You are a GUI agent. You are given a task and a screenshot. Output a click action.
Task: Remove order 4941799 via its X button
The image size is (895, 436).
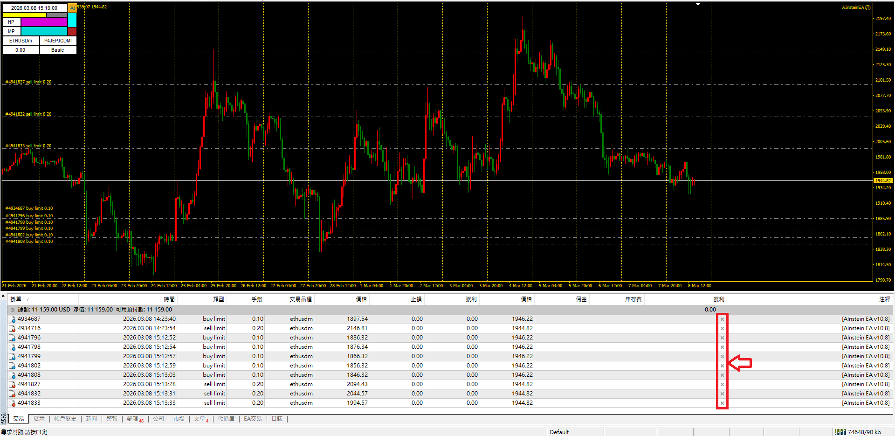[722, 356]
